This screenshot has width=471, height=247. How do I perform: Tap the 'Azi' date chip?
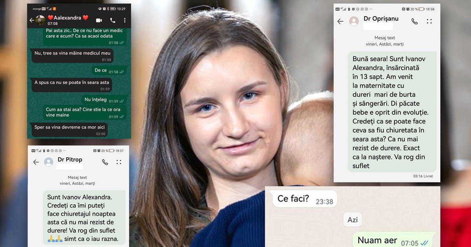(352, 220)
